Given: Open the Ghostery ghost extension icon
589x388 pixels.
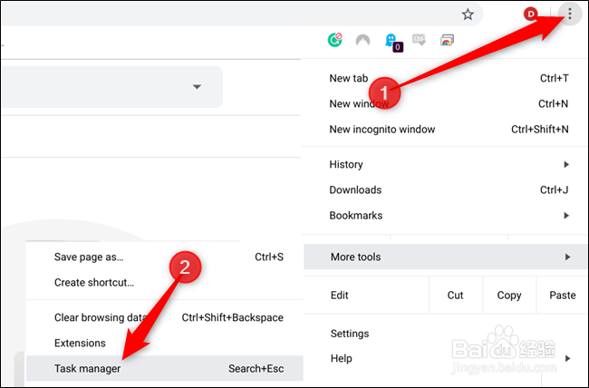Looking at the screenshot, I should click(393, 42).
